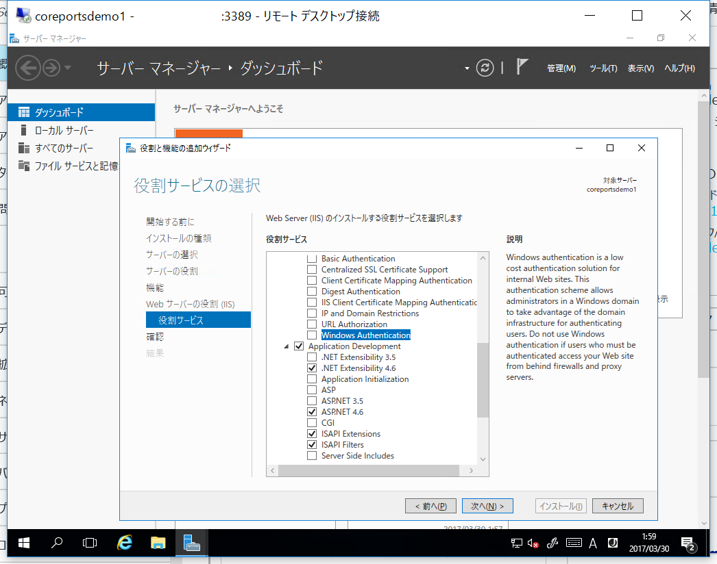Launch Internet Explorer from taskbar

click(124, 543)
